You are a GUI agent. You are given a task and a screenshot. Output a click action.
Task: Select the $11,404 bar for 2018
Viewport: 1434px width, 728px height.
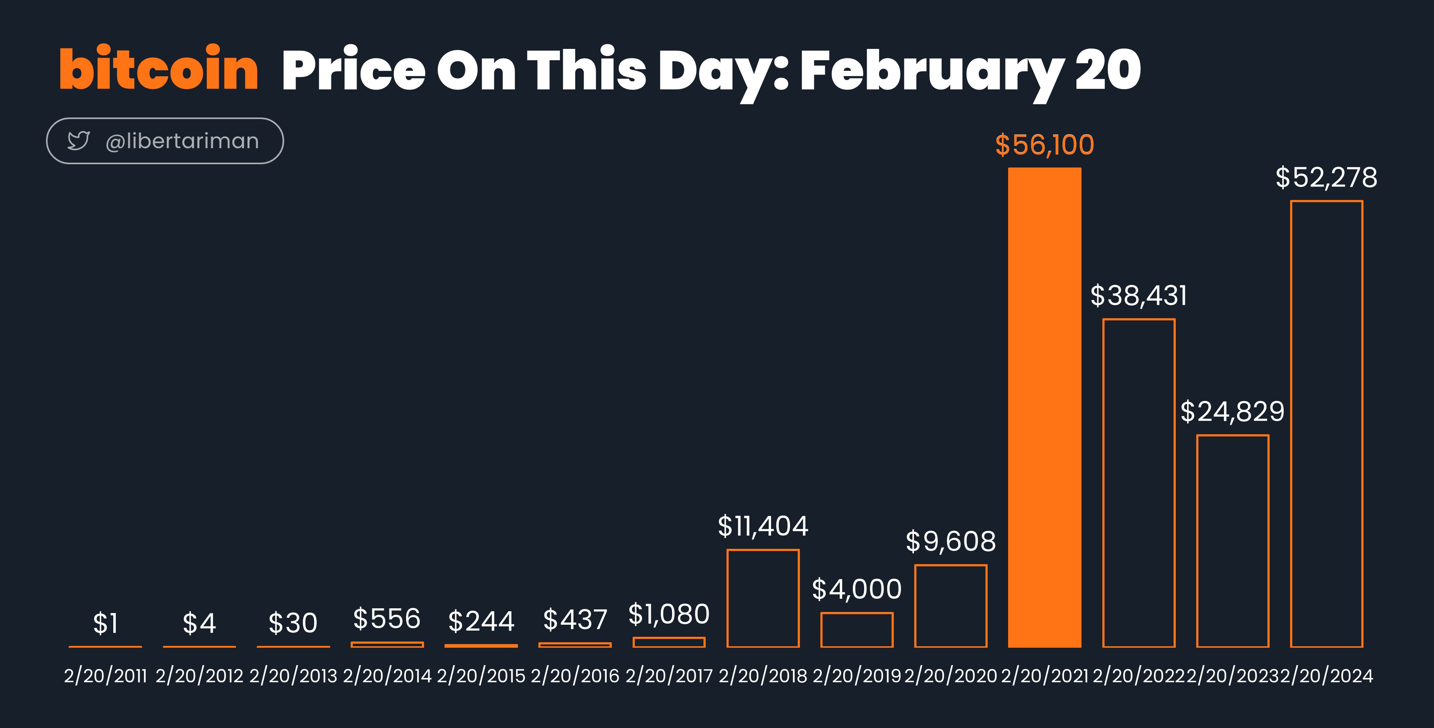click(763, 598)
